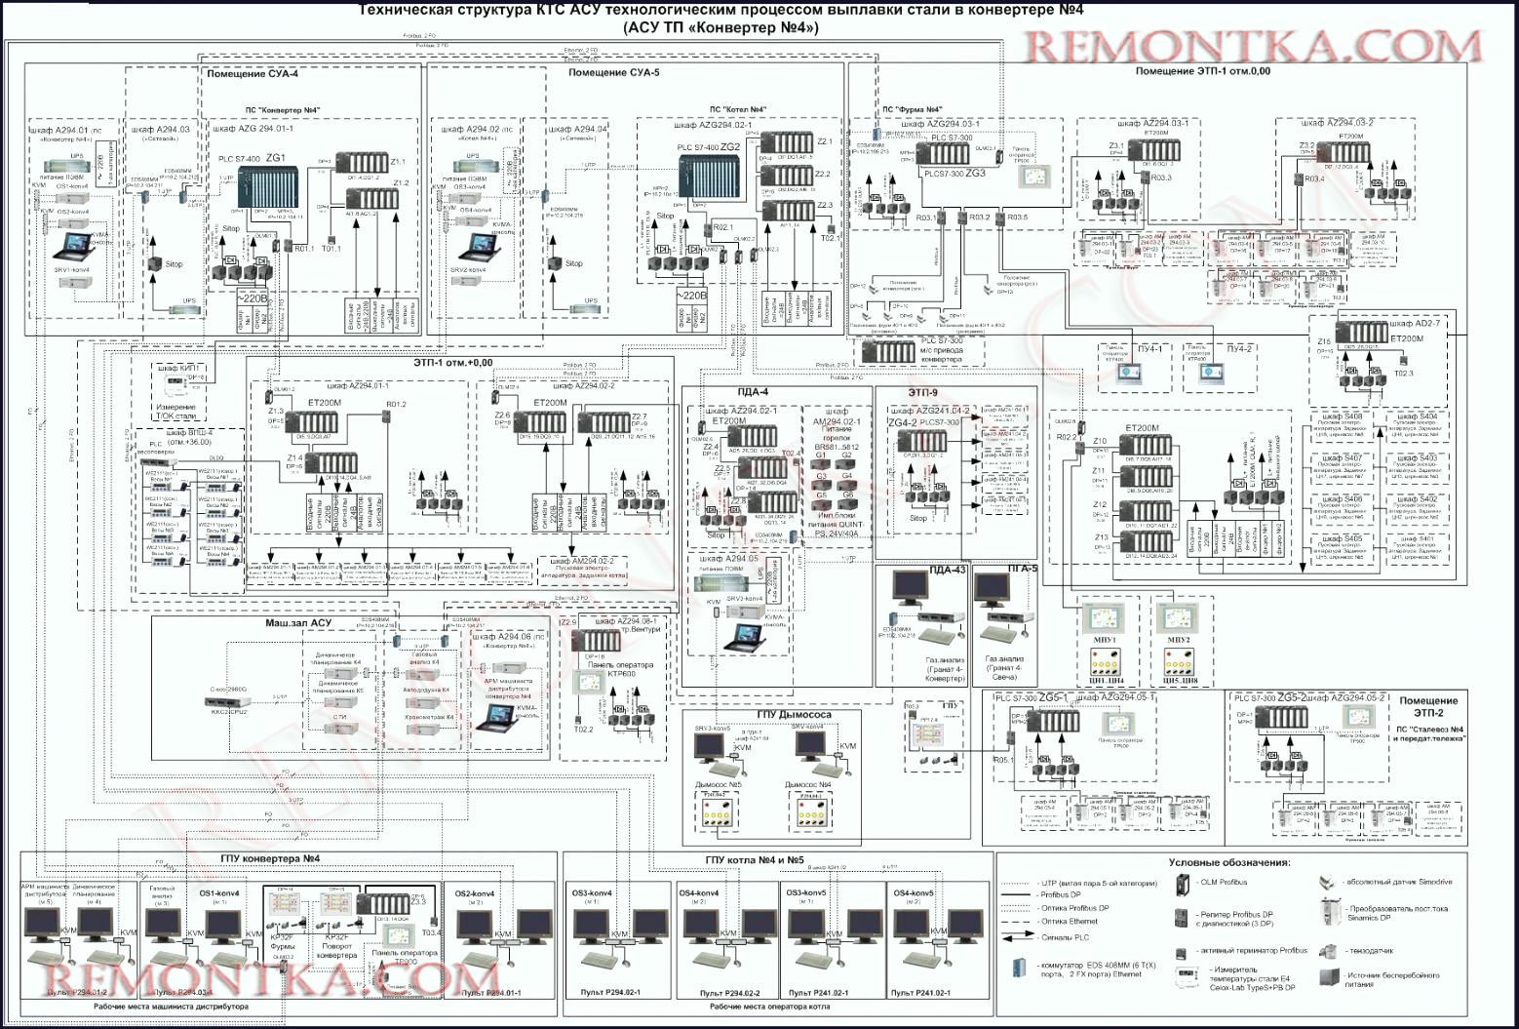Click the 'Условные обозначения' legend title
The height and width of the screenshot is (1029, 1519).
point(1228,862)
